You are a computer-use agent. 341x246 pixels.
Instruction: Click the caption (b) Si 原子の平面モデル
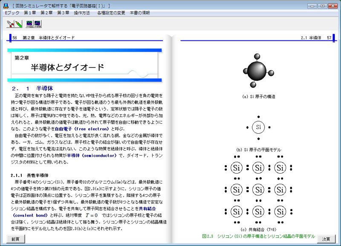(x=259, y=150)
